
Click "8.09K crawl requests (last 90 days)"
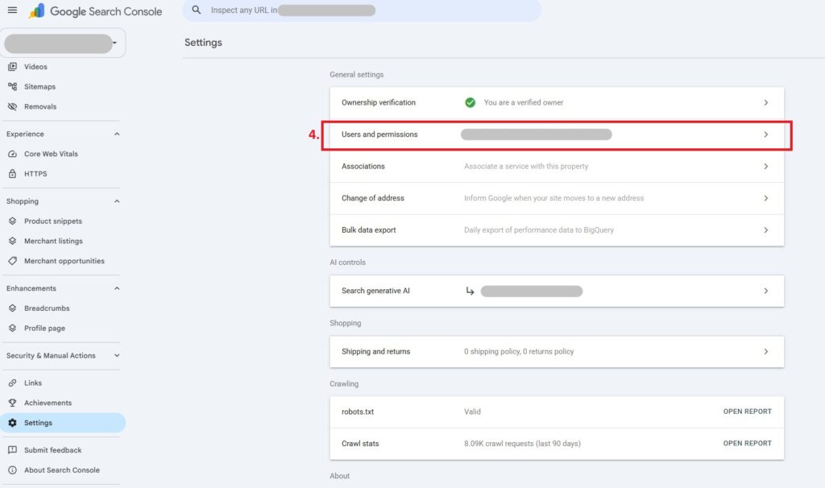point(522,444)
